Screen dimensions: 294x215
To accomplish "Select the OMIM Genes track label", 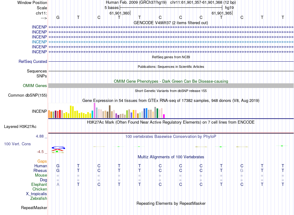I will [x=35, y=86].
